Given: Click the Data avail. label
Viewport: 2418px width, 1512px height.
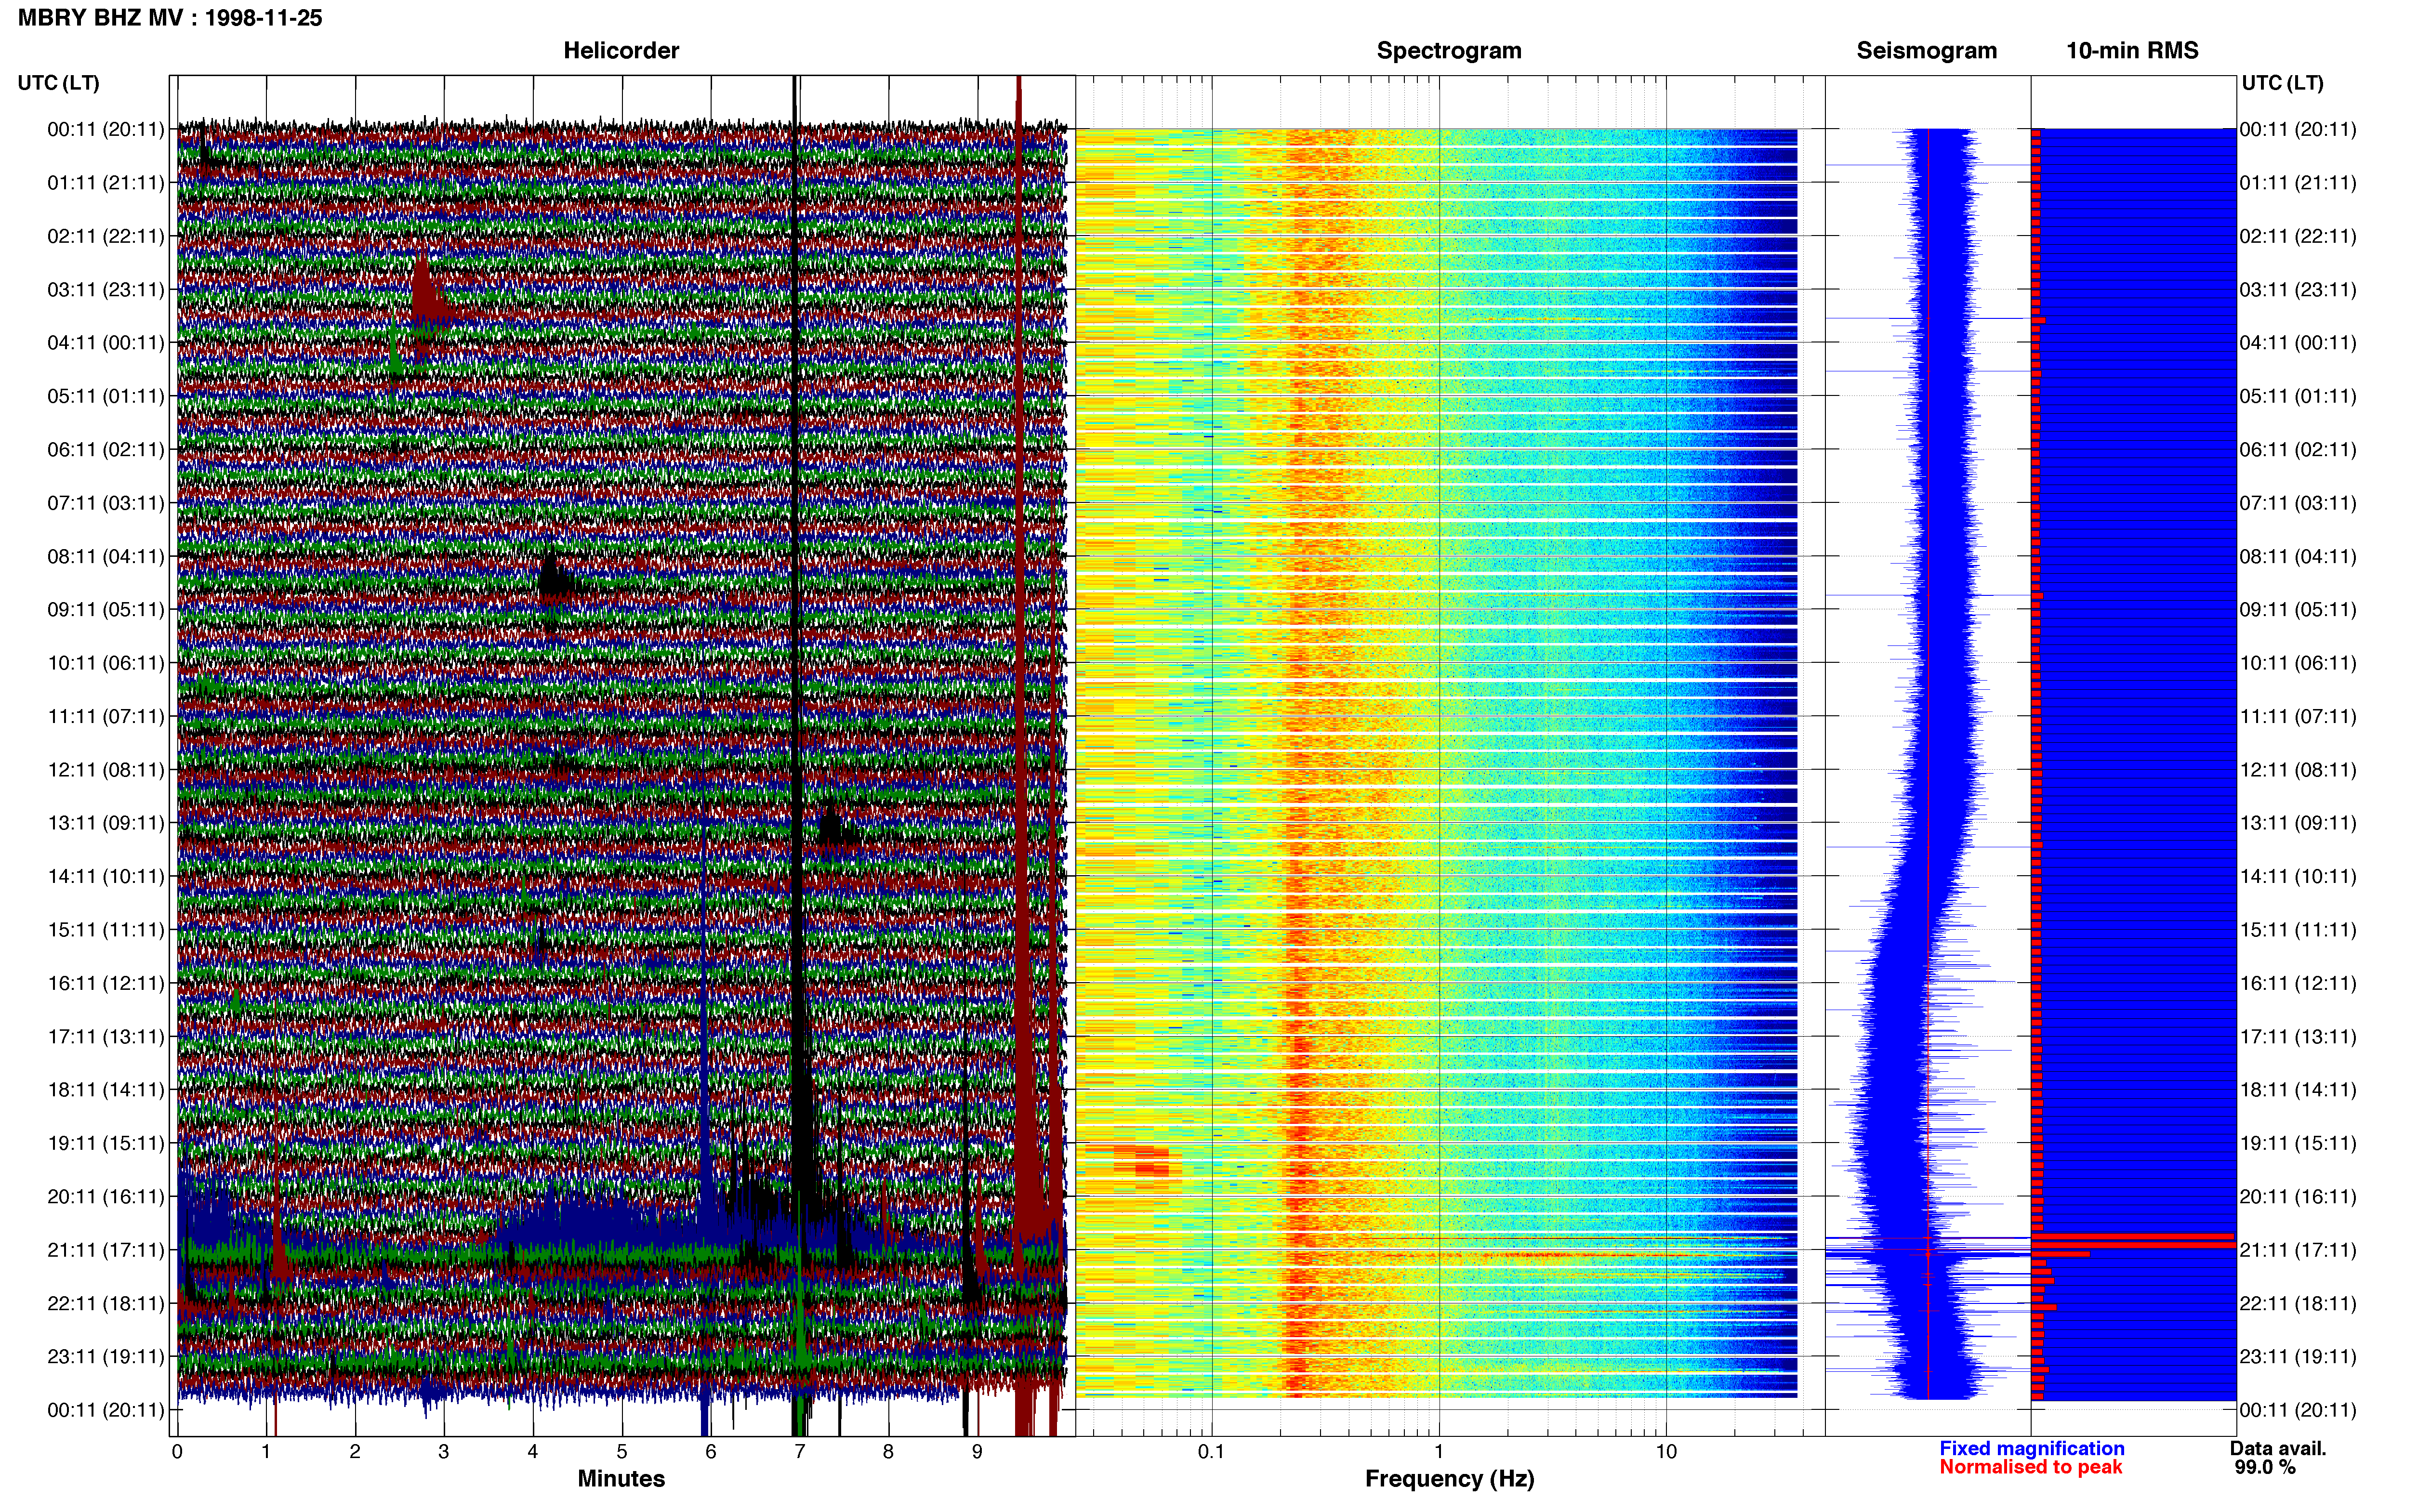Looking at the screenshot, I should coord(2278,1449).
